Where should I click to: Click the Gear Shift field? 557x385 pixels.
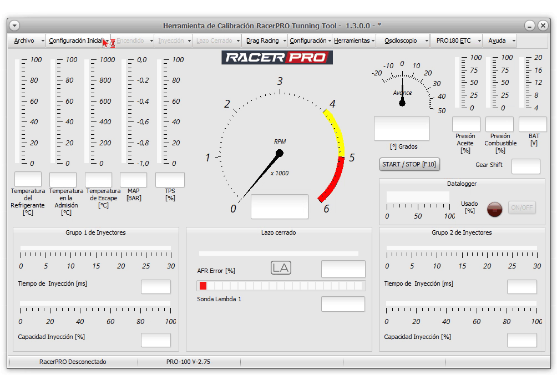coord(526,166)
